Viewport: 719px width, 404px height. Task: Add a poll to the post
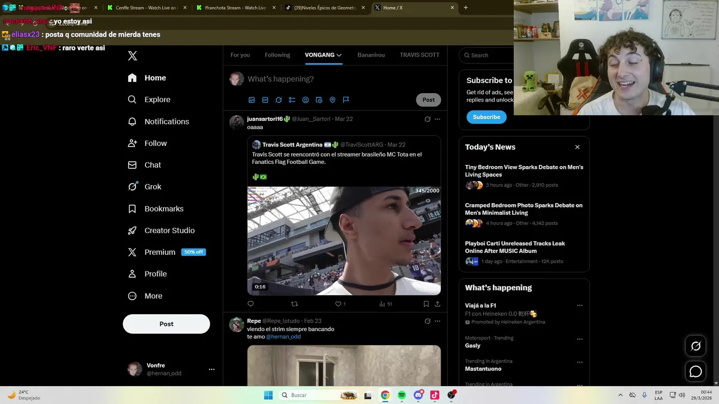[x=292, y=100]
